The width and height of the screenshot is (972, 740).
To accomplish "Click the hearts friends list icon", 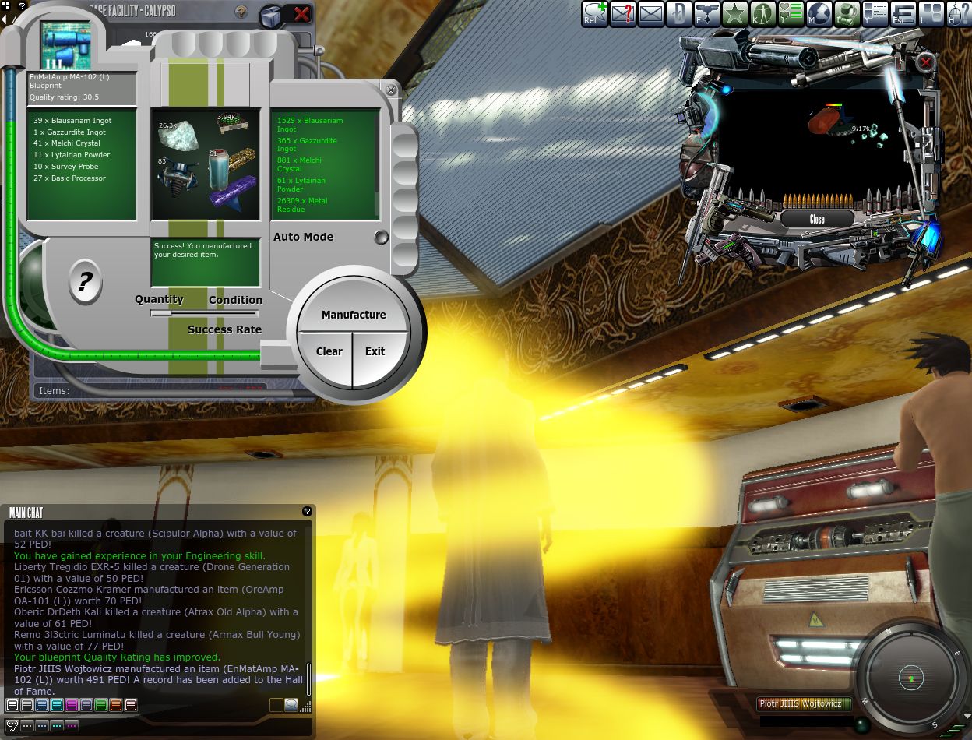I will pos(791,13).
